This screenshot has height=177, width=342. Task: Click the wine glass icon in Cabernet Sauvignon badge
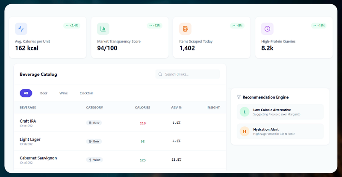[x=90, y=160]
